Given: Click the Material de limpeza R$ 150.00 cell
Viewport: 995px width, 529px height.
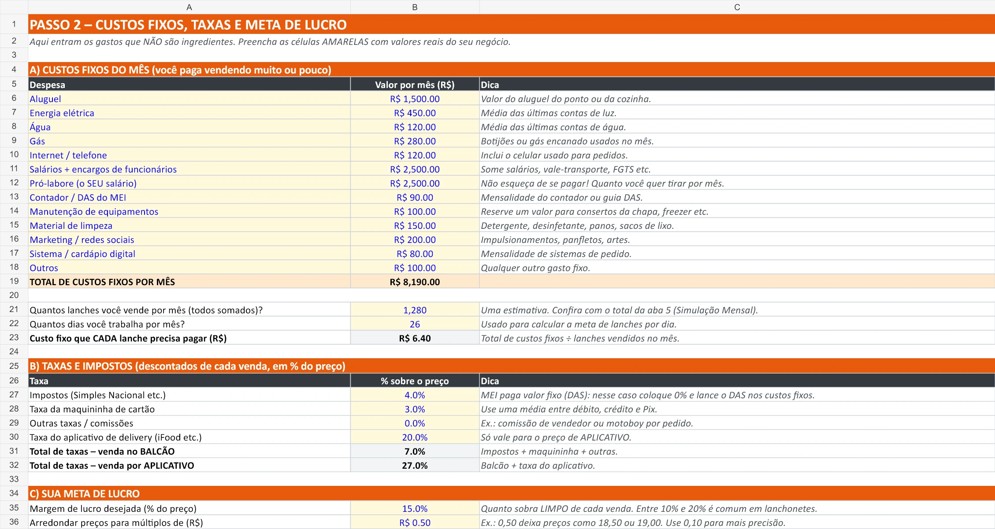Looking at the screenshot, I should (x=415, y=225).
